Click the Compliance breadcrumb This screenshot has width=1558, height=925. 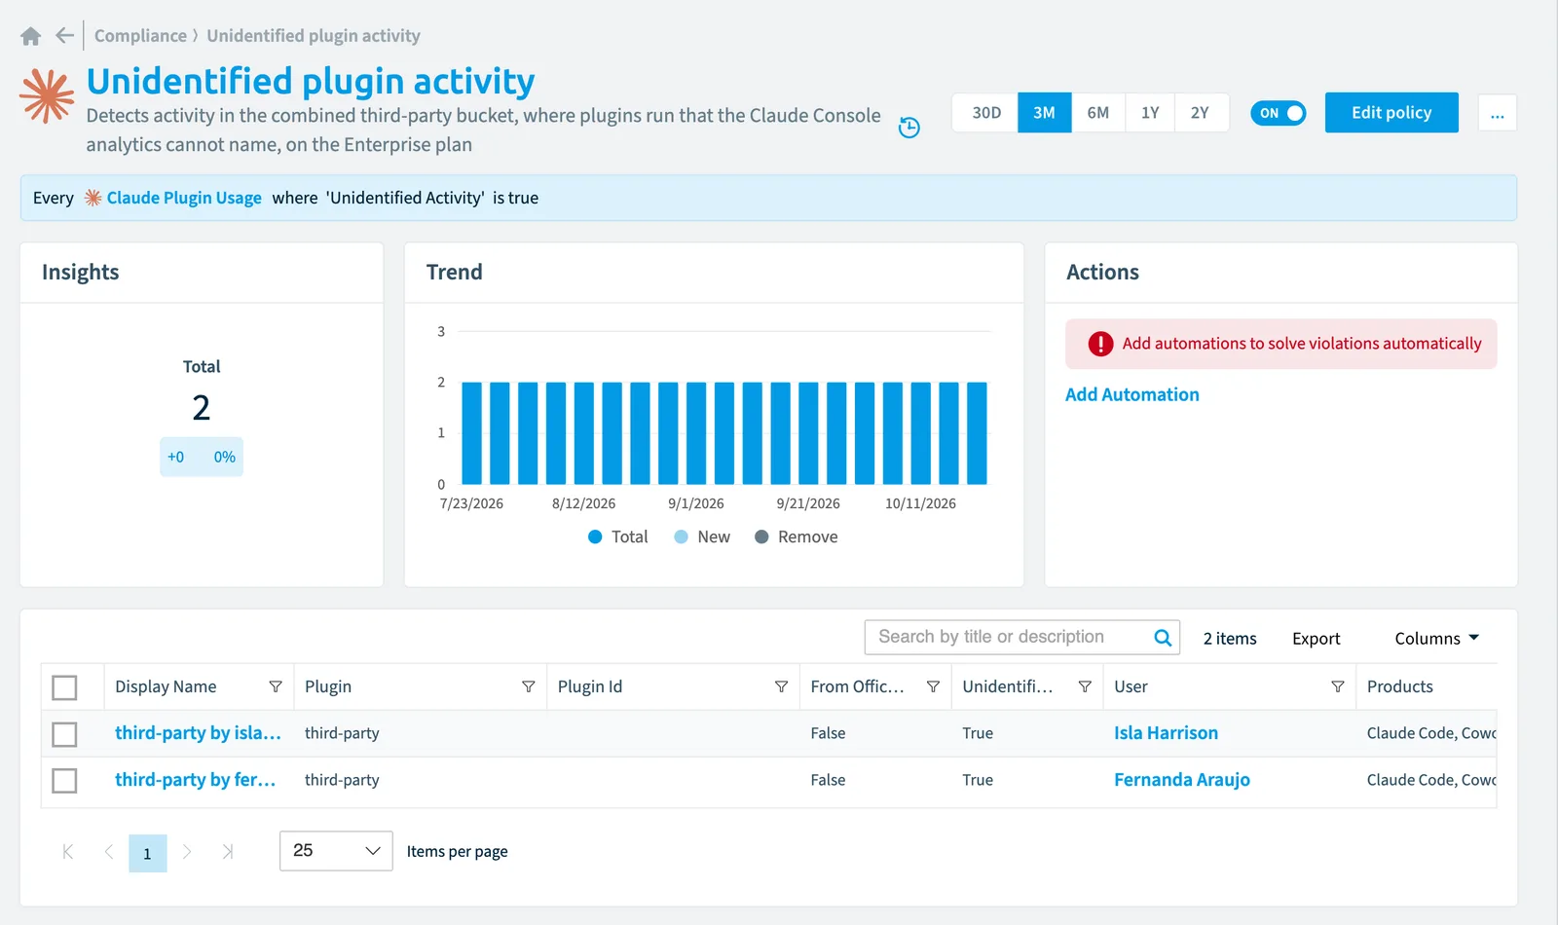(140, 36)
